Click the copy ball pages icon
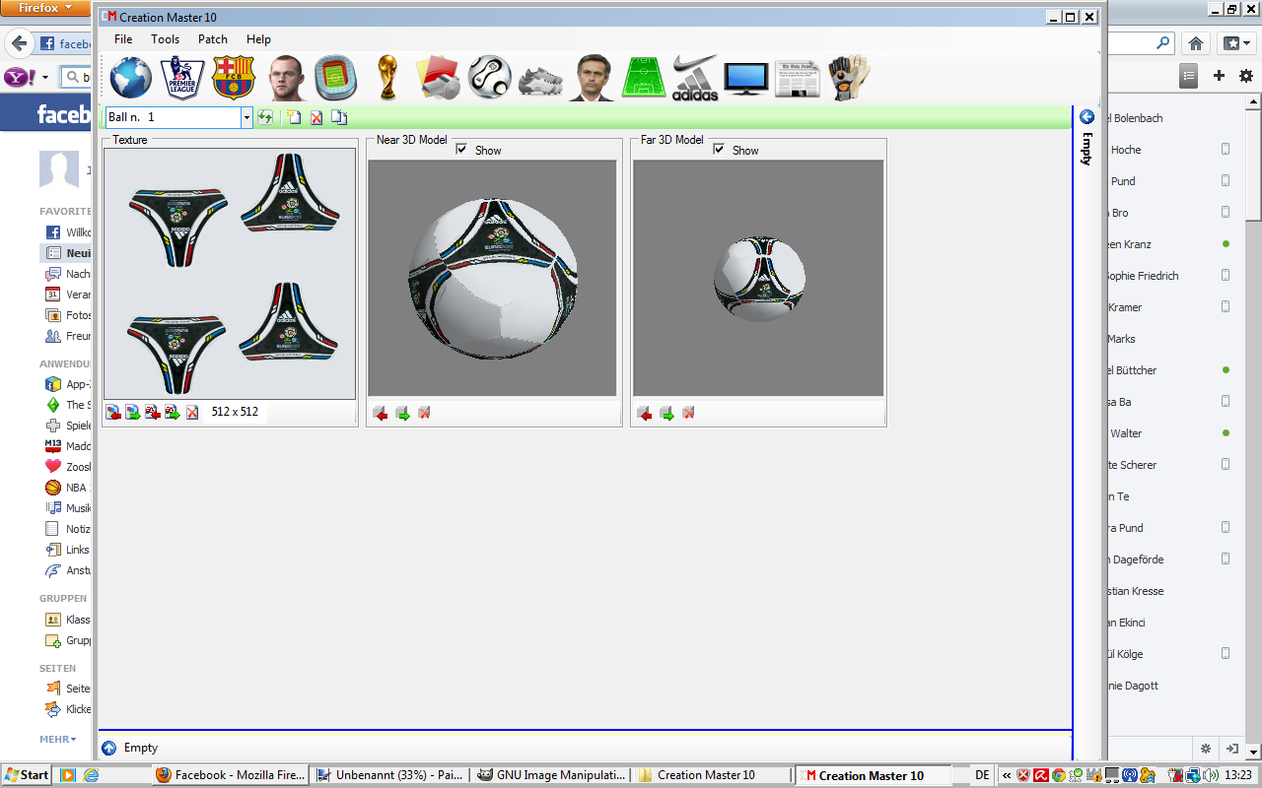Image resolution: width=1262 pixels, height=788 pixels. 339,117
